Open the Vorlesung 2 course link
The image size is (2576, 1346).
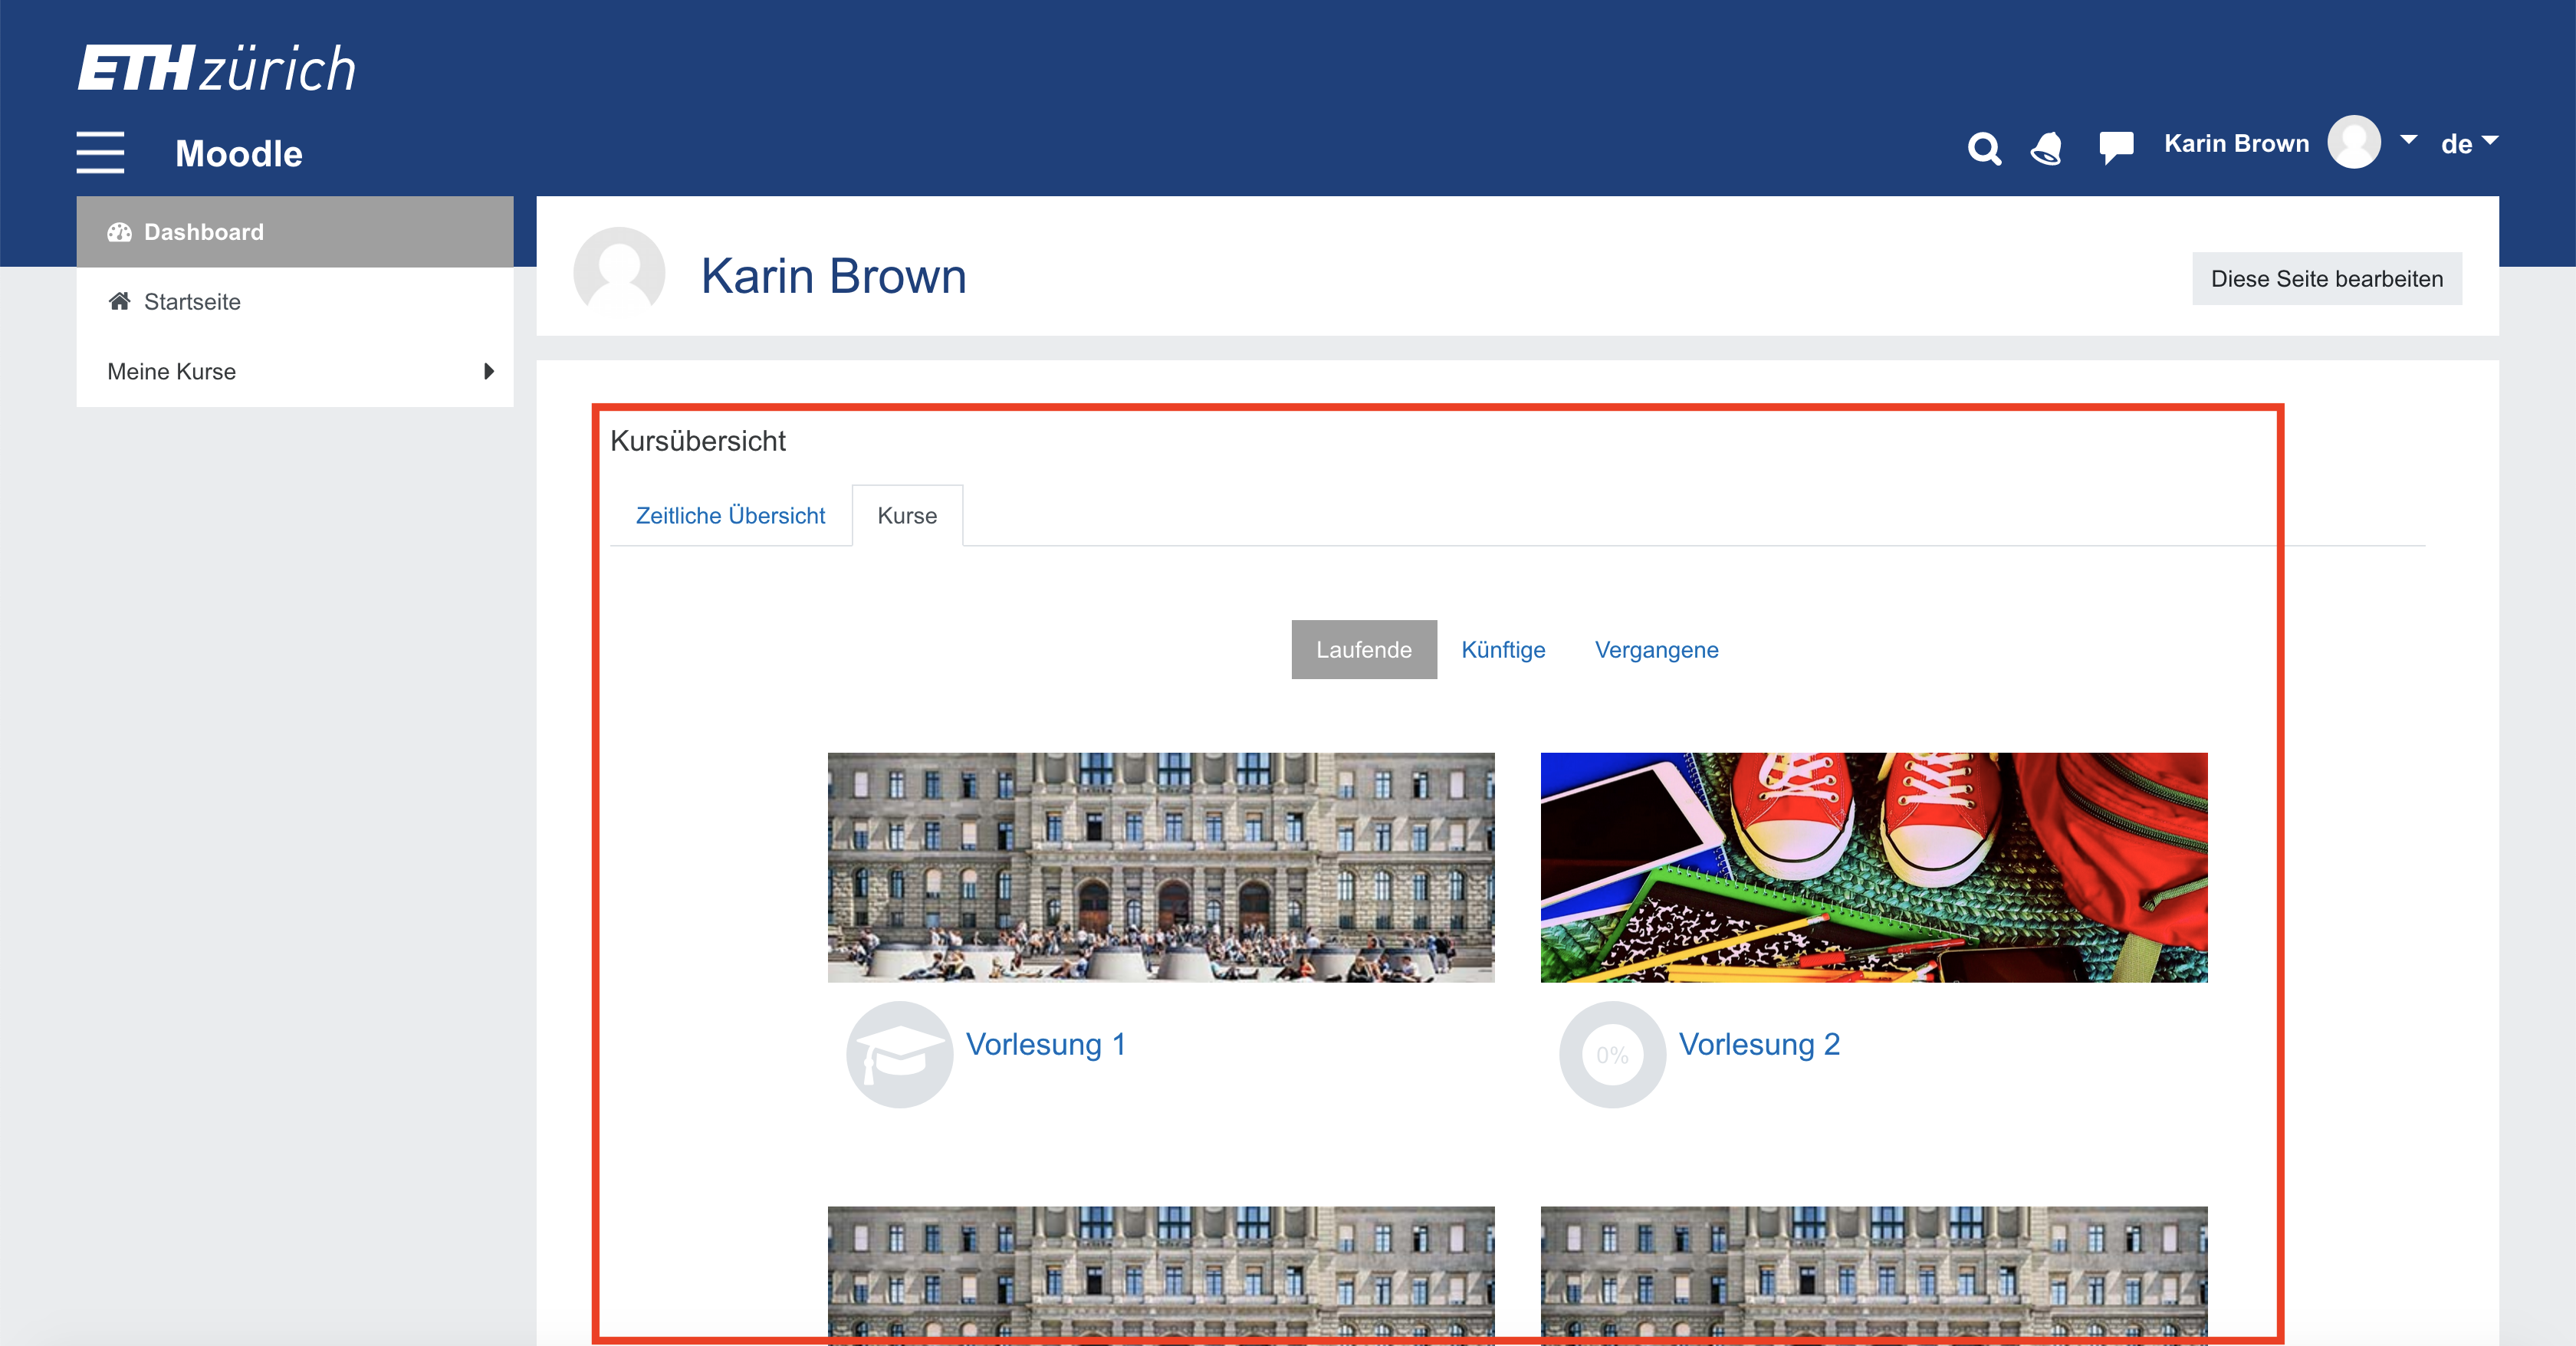coord(1759,1044)
